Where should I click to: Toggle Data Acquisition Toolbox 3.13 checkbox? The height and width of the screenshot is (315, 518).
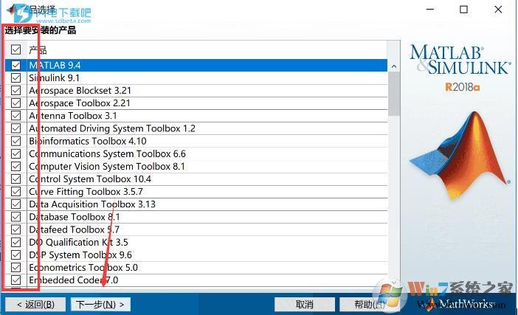(x=15, y=204)
